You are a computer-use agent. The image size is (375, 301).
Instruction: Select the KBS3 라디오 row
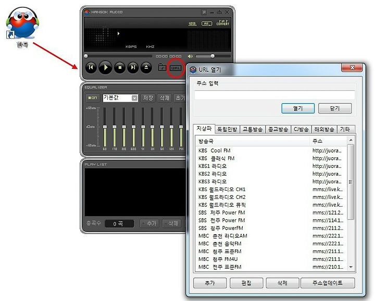(271, 182)
